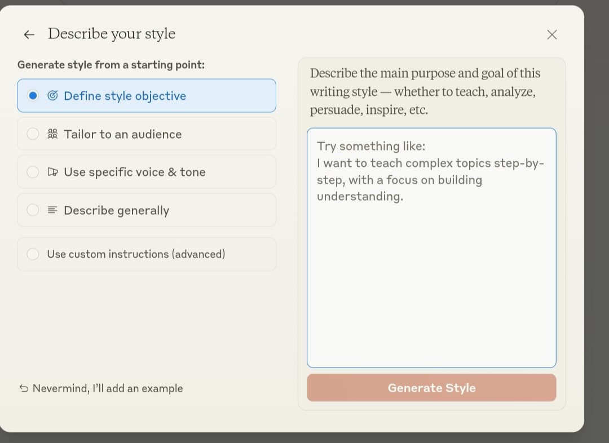Click the people icon beside Tailor to an audience
609x443 pixels.
pyautogui.click(x=52, y=134)
